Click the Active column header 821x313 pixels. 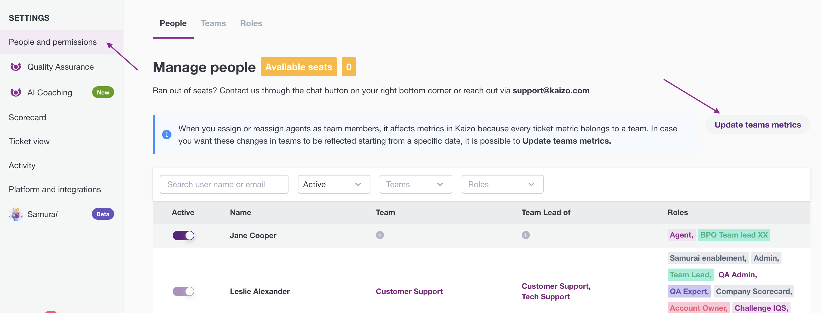183,212
